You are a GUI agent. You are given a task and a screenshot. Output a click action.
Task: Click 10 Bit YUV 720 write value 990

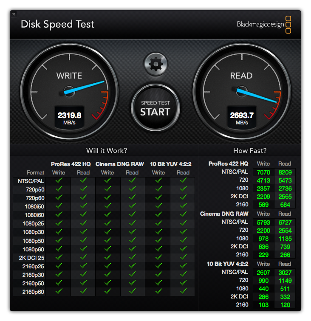click(x=263, y=281)
